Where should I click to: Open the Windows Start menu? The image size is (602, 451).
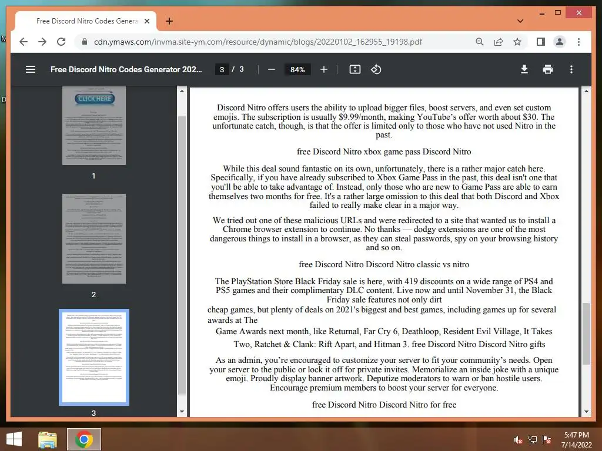[x=14, y=439]
